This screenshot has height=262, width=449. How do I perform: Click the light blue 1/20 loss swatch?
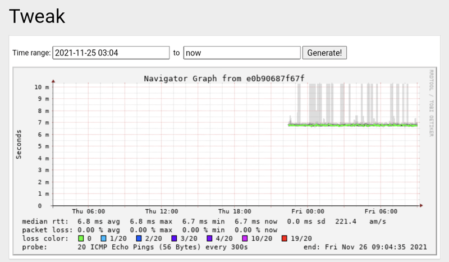coord(103,238)
